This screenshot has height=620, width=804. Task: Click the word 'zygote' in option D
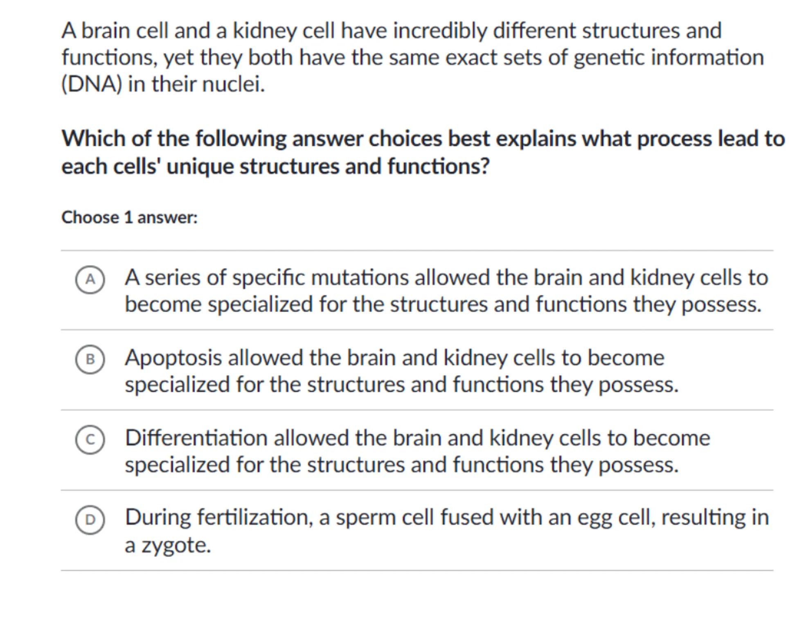[x=176, y=545]
